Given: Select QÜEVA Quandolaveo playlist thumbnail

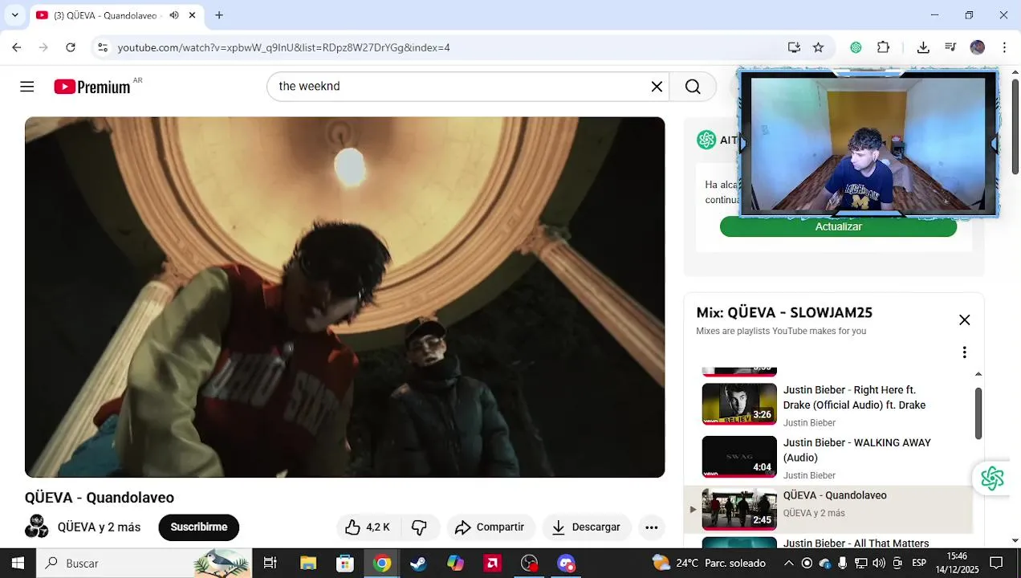Looking at the screenshot, I should (739, 510).
